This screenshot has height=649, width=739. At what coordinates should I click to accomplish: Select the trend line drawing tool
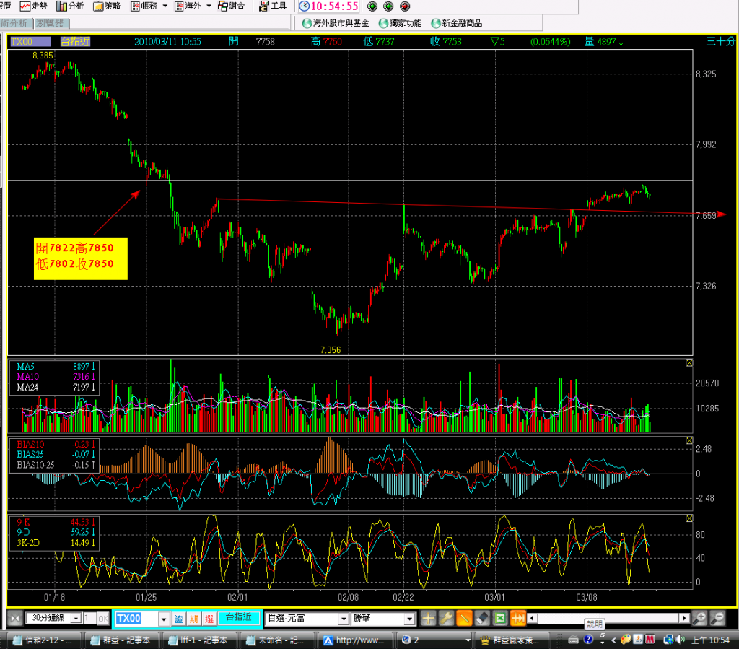click(x=464, y=618)
